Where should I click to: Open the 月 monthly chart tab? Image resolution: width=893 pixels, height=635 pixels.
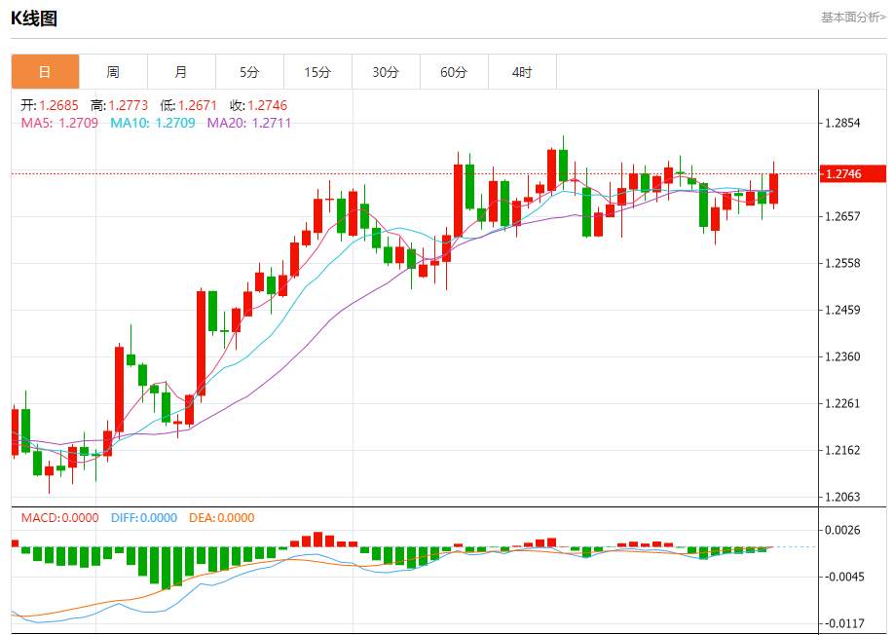181,72
